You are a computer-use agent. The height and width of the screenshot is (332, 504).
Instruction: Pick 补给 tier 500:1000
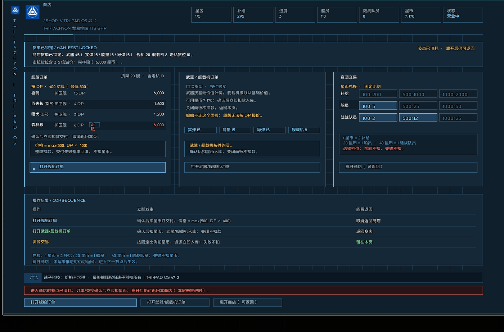pyautogui.click(x=418, y=94)
